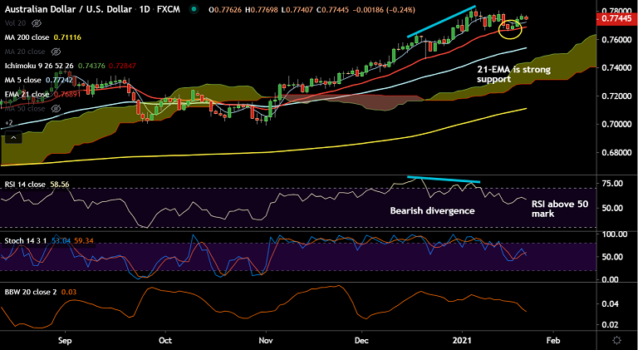Click the 0.68000 price scale label
This screenshot has height=350, width=638.
click(616, 153)
